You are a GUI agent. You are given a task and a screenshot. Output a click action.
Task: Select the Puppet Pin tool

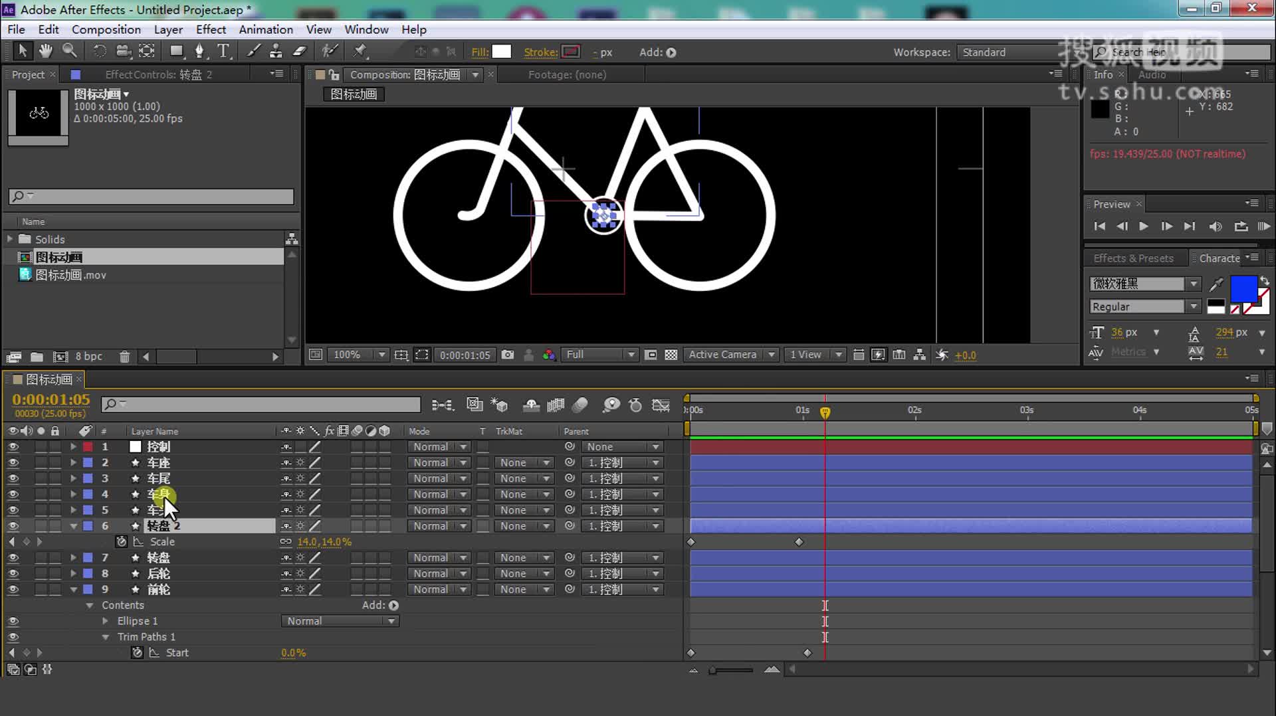point(360,51)
